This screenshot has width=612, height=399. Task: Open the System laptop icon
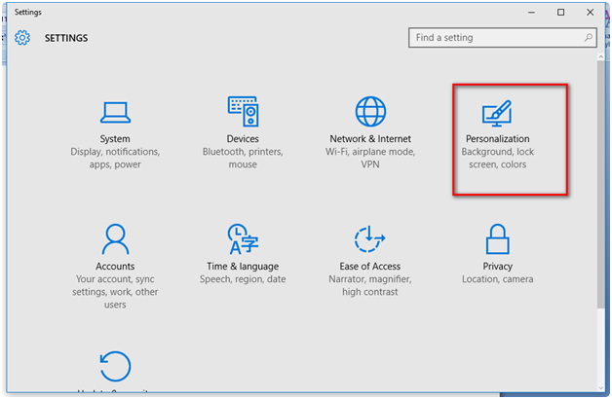click(115, 112)
